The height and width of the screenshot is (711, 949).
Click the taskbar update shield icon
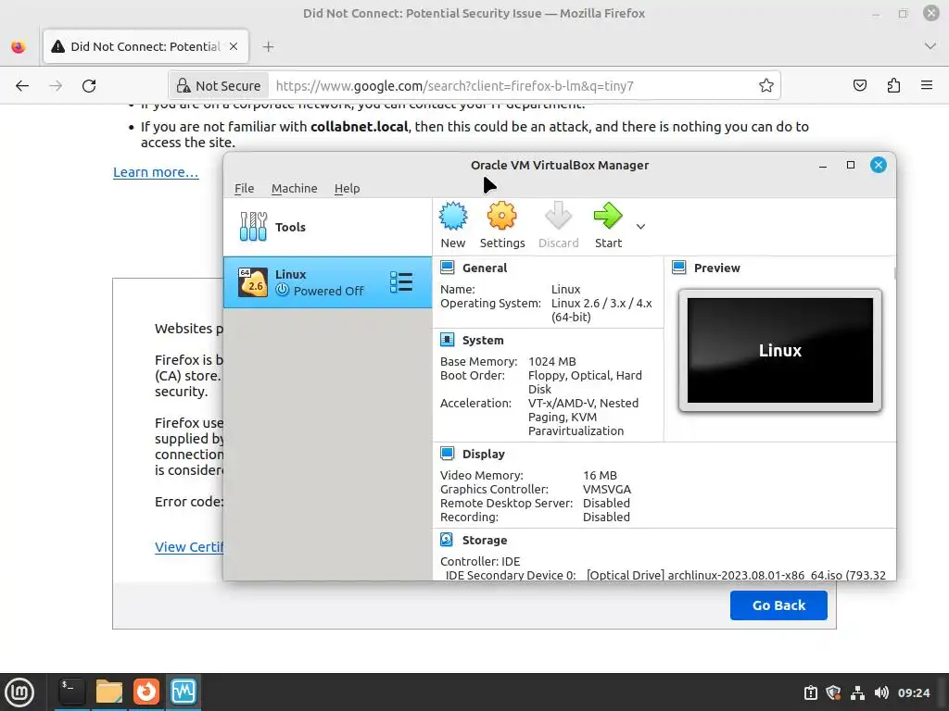coord(833,692)
